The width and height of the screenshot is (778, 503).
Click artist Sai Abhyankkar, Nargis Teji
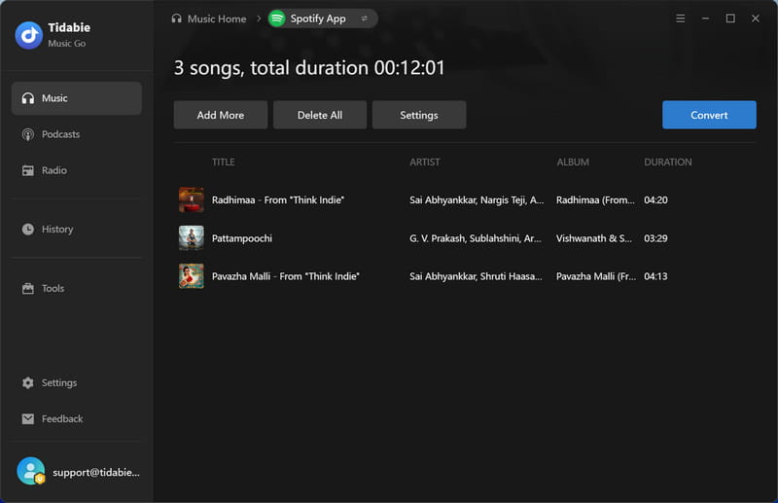point(477,199)
